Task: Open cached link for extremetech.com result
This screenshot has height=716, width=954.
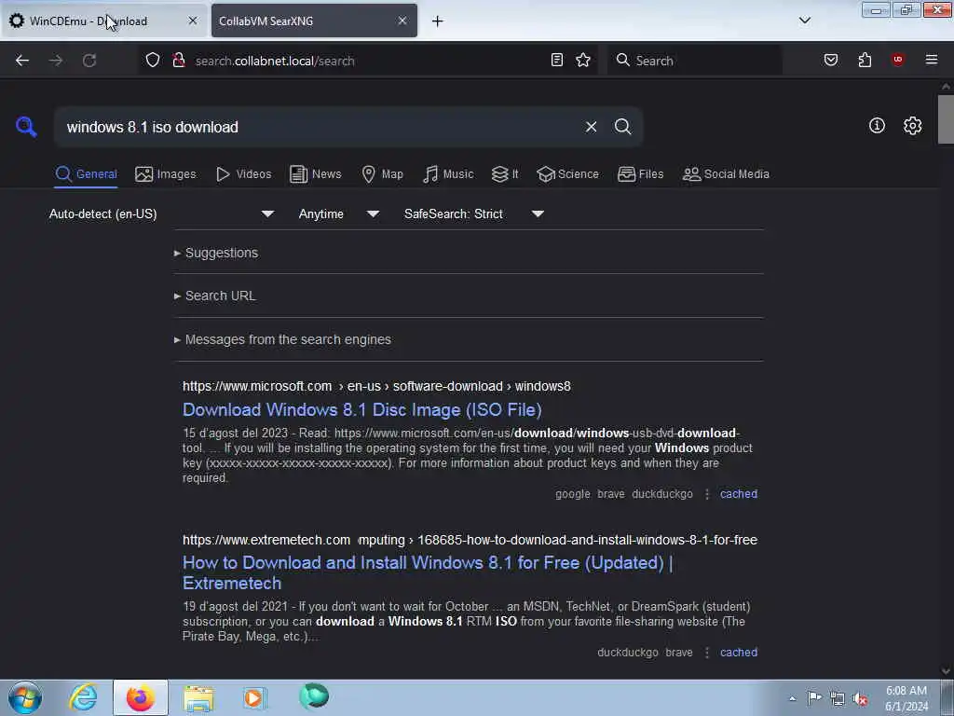Action: click(x=739, y=653)
